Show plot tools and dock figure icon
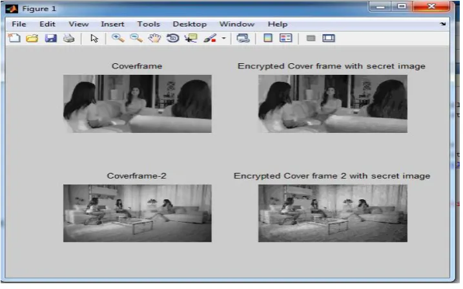Screen dimensions: 463x289 click(328, 38)
